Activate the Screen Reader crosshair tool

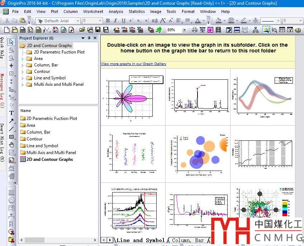pyautogui.click(x=11, y=66)
